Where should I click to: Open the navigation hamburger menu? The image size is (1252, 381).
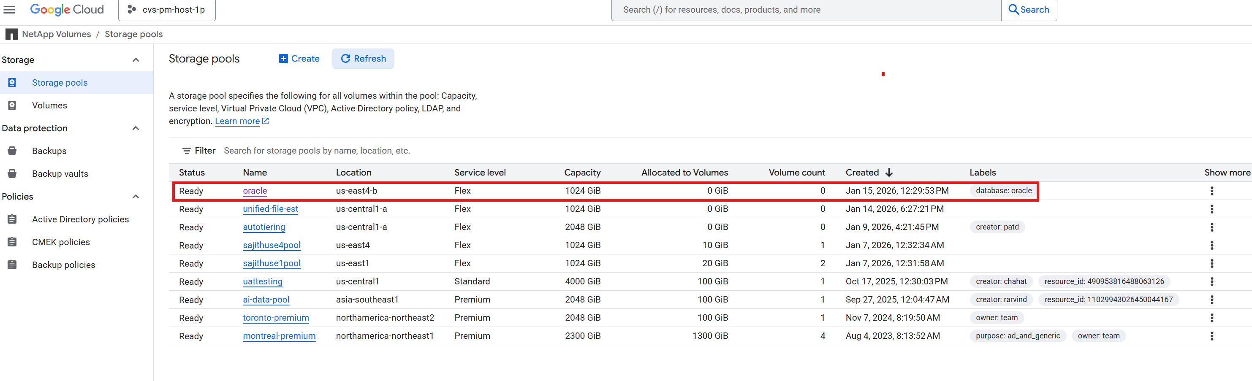9,9
